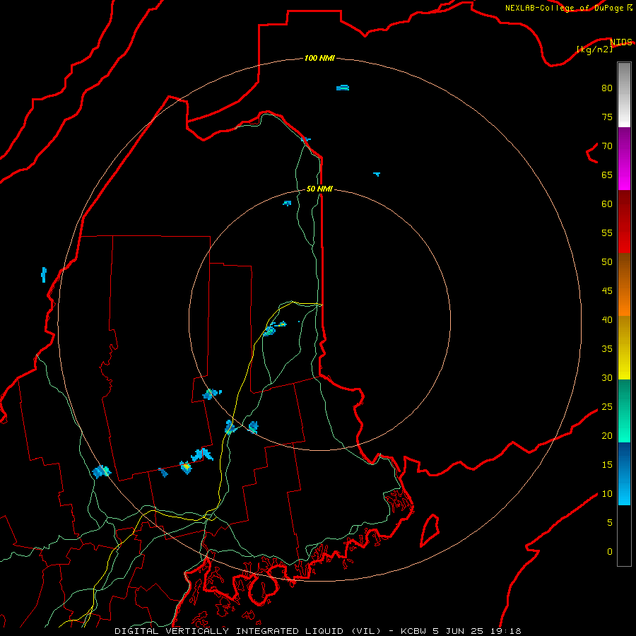Pick the light cyan band of the color bar
This screenshot has width=636, height=636.
click(x=624, y=489)
